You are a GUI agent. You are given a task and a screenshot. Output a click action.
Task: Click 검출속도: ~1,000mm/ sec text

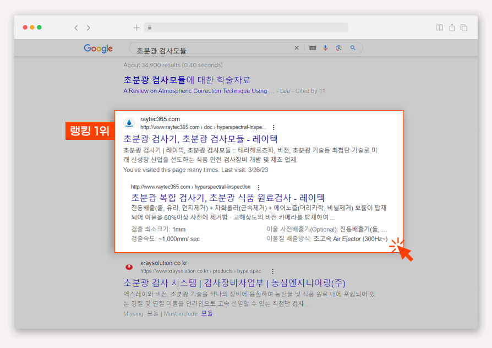coord(165,239)
